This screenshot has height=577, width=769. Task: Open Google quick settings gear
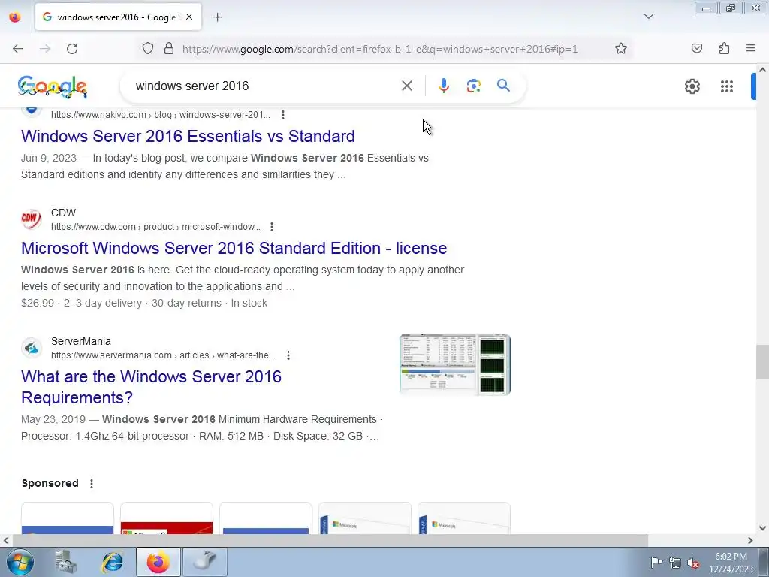(x=692, y=86)
